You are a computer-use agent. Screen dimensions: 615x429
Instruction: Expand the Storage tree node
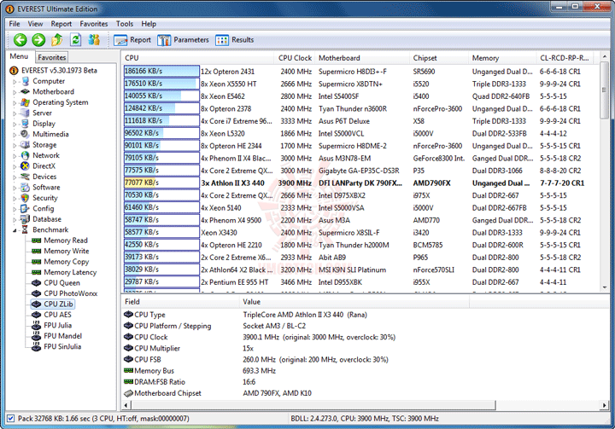coord(15,145)
